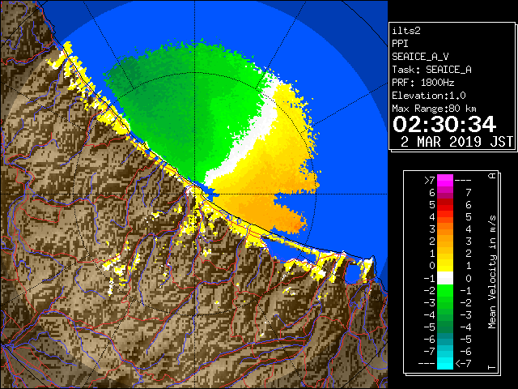Viewport: 518px width, 389px height.
Task: Click the white zero-velocity band in legend
Action: coord(445,278)
